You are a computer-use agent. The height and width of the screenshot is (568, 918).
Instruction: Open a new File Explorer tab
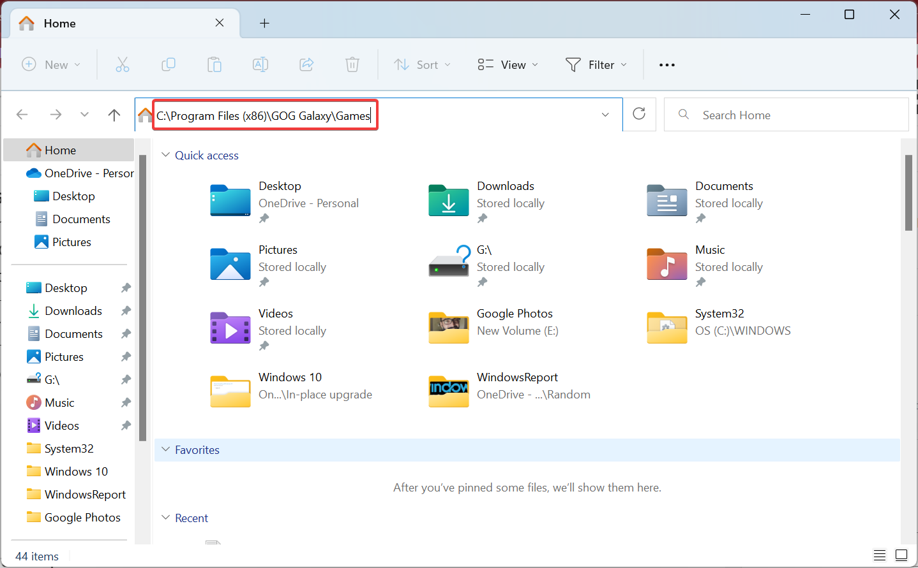coord(264,24)
